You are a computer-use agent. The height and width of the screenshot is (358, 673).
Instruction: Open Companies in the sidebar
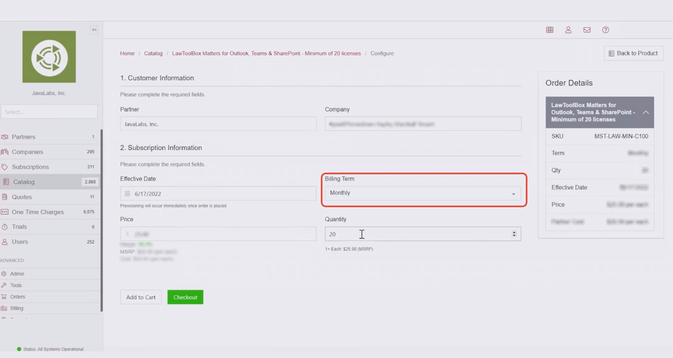pyautogui.click(x=50, y=152)
